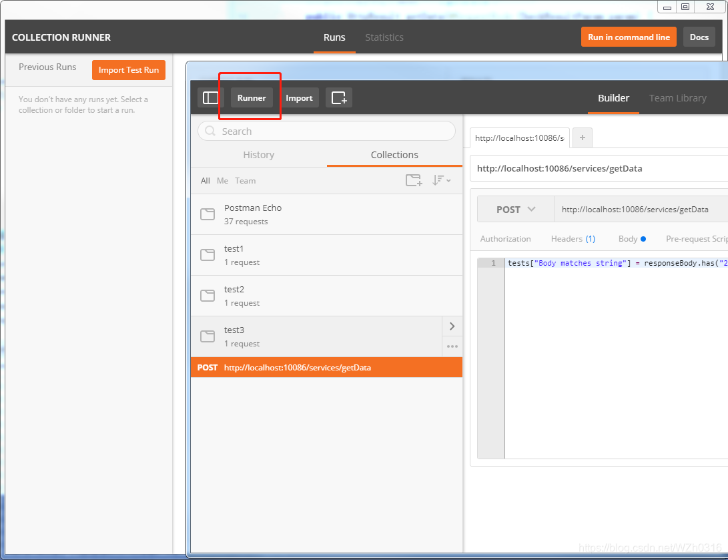728x560 pixels.
Task: Expand test3 collection details arrow
Action: pos(452,326)
